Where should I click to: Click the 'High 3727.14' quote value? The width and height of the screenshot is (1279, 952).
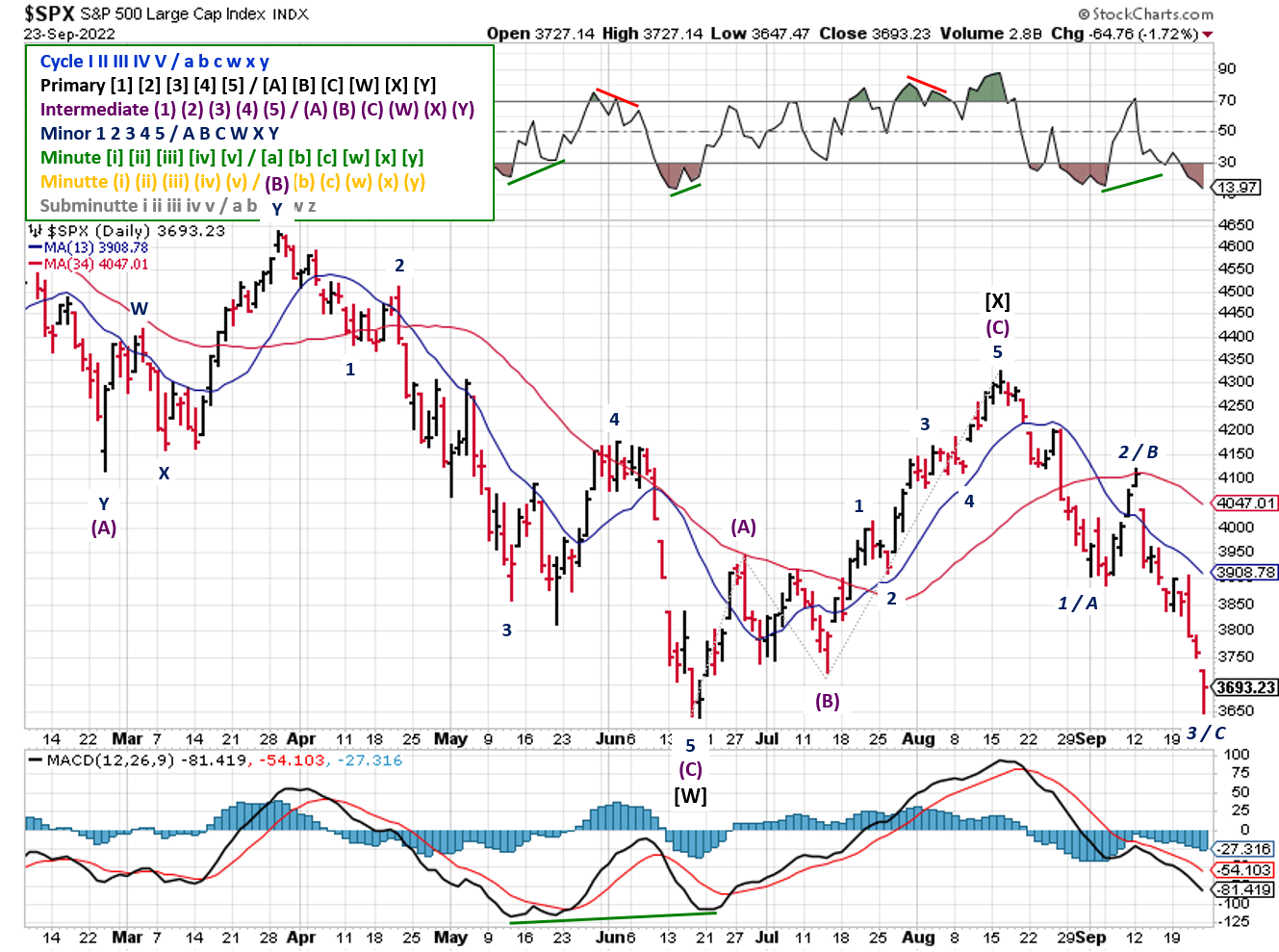click(653, 34)
